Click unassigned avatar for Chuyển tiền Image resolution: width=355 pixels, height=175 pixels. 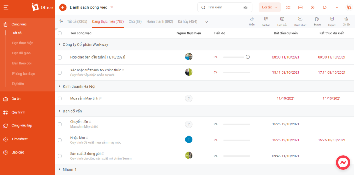tap(189, 124)
